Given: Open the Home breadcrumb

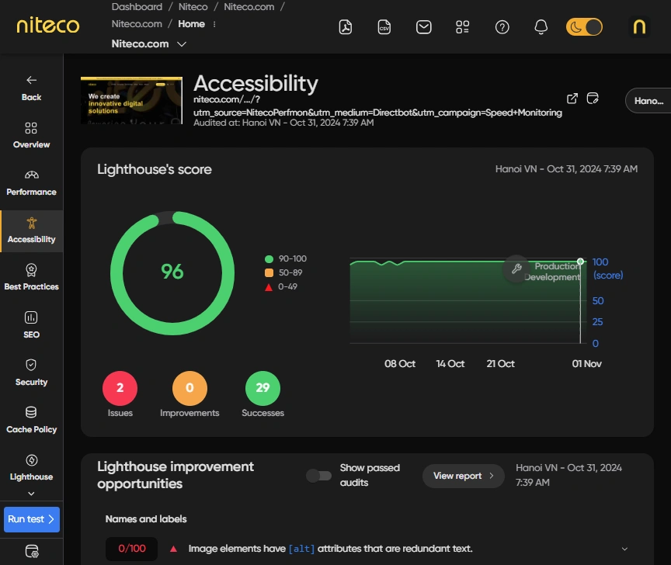Looking at the screenshot, I should coord(191,24).
